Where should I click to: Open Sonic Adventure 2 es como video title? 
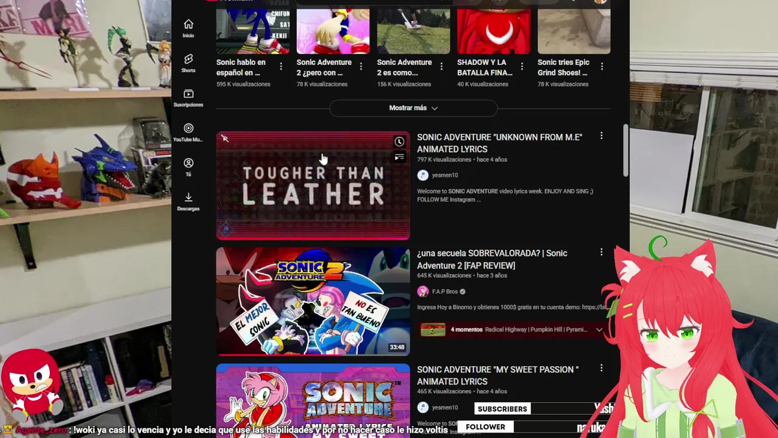tap(404, 68)
